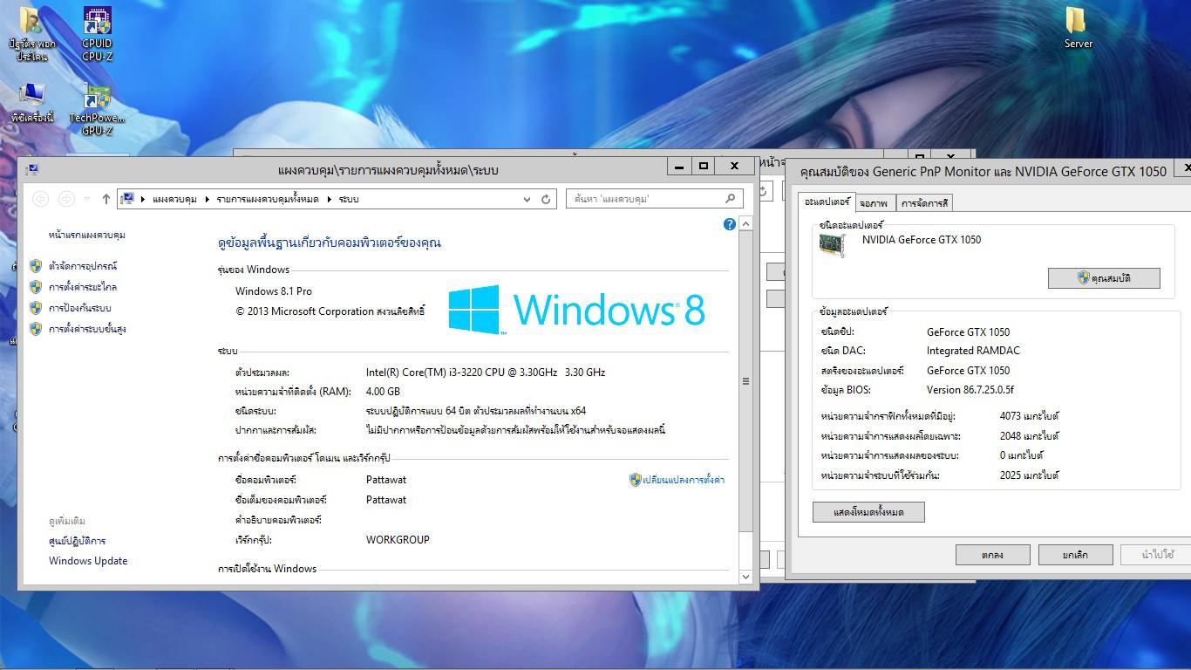This screenshot has height=670, width=1191.
Task: Open Help with the blue question mark icon
Action: point(730,224)
